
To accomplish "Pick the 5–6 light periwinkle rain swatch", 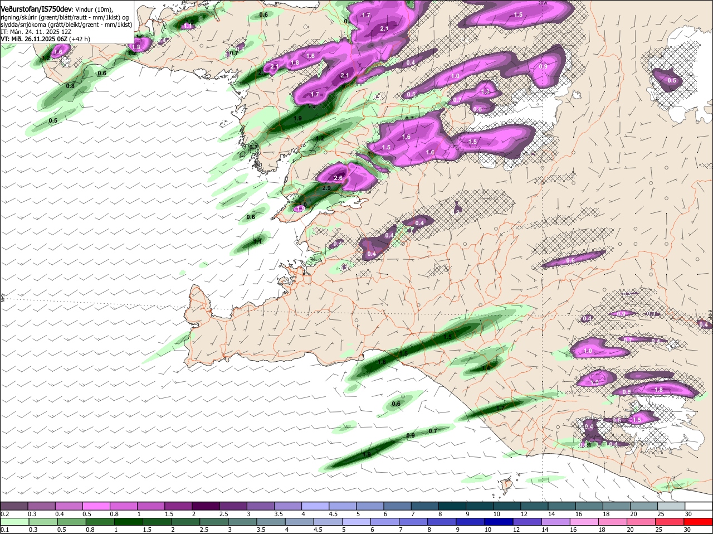I will point(357,522).
